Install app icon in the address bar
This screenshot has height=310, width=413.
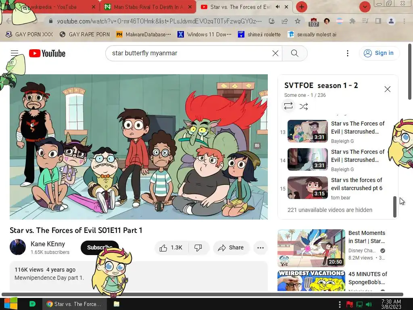[x=271, y=21]
